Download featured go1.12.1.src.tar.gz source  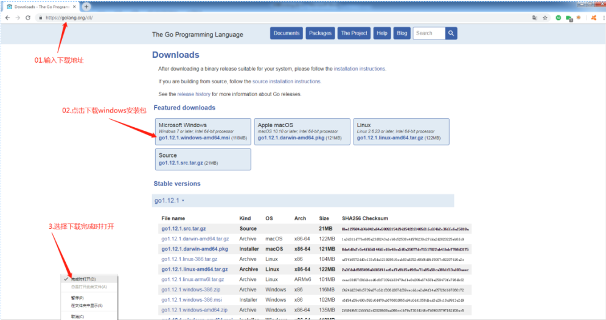click(x=181, y=163)
